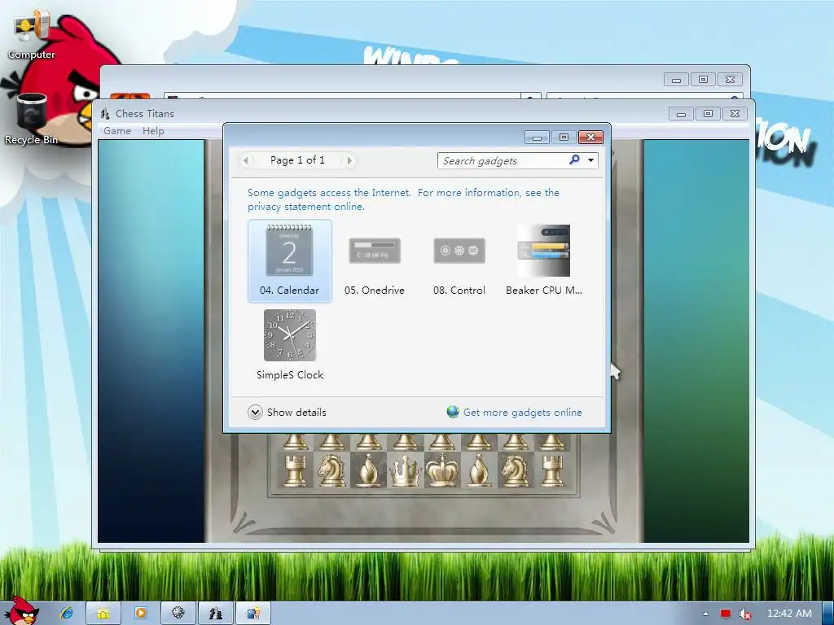The width and height of the screenshot is (834, 625).
Task: Select the 05. Onedrive gadget
Action: 375,260
